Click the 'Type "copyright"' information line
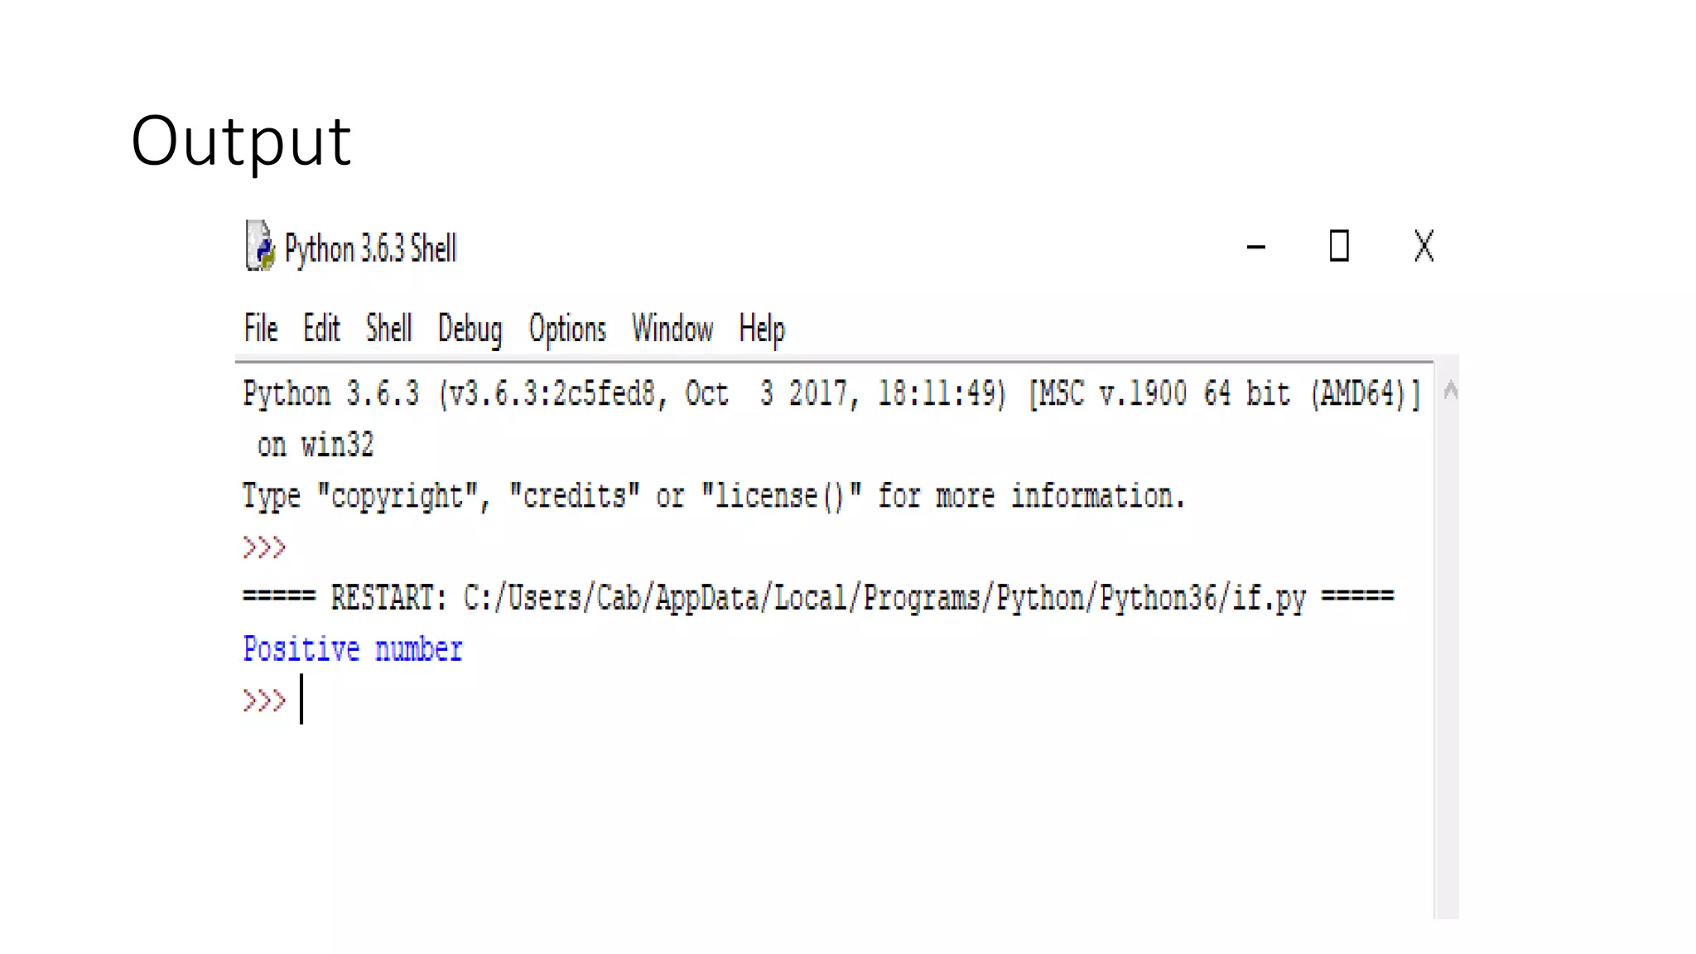This screenshot has width=1696, height=954. [714, 497]
